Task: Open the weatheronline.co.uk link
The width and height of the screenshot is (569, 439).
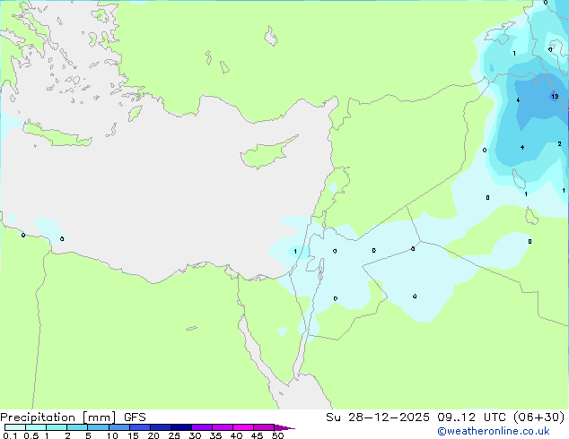Action: pos(494,431)
